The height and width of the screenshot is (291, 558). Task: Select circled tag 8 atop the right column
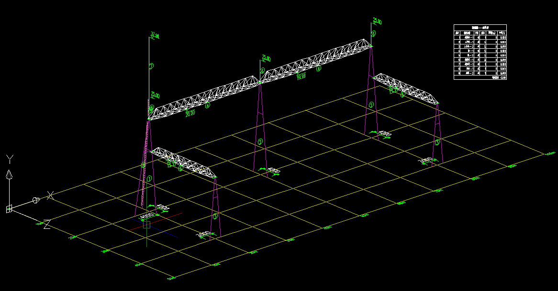[374, 33]
